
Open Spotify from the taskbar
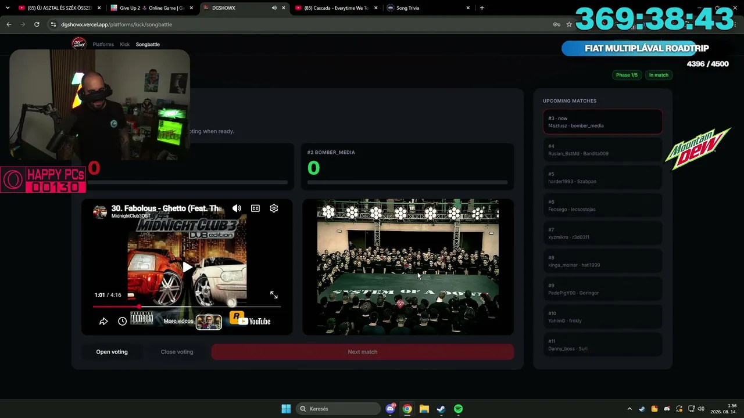[x=458, y=409]
